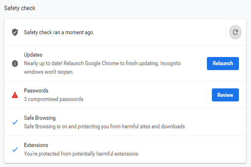Click the info icon next to Updates

pos(15,63)
